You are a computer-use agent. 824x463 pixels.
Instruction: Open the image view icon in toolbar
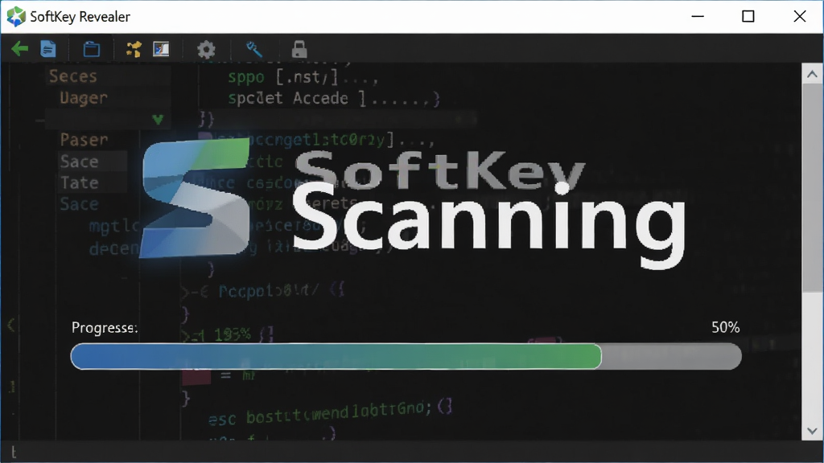click(x=161, y=49)
